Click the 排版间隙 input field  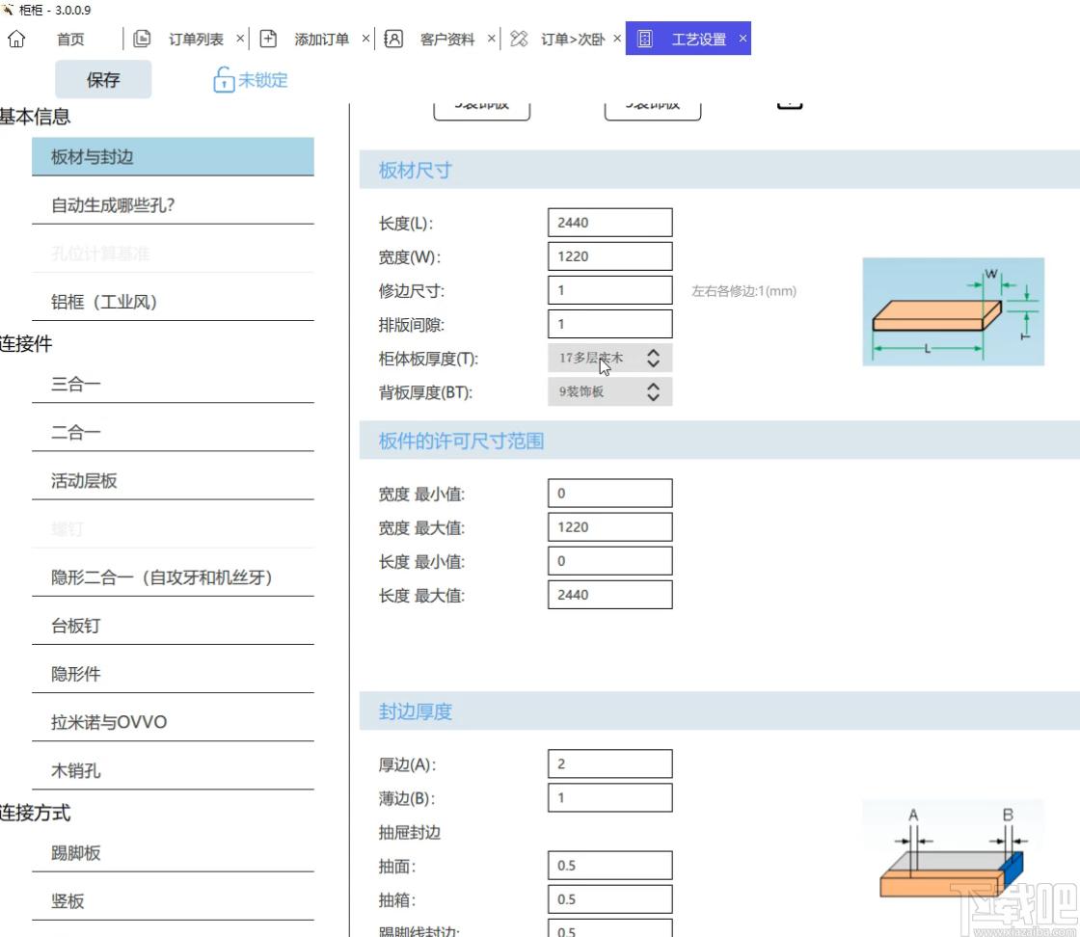click(x=609, y=324)
